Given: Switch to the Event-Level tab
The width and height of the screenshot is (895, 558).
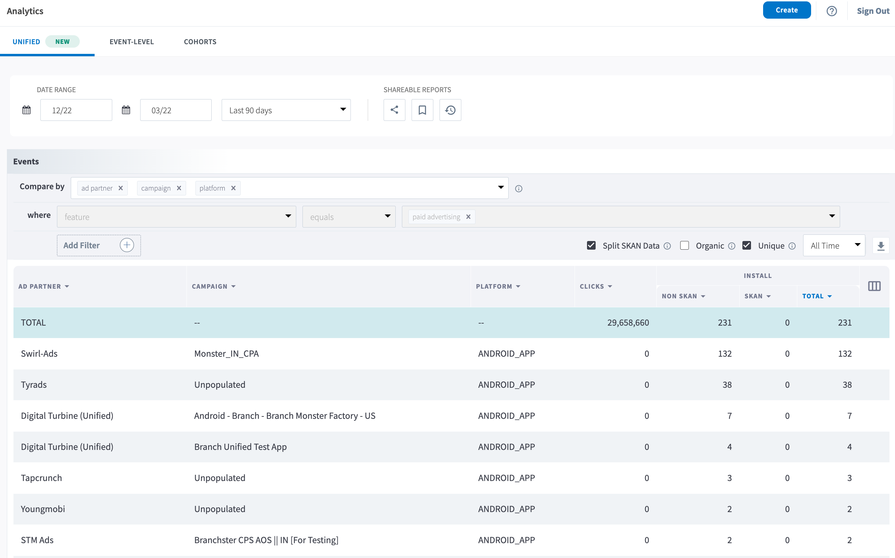Looking at the screenshot, I should (x=132, y=42).
